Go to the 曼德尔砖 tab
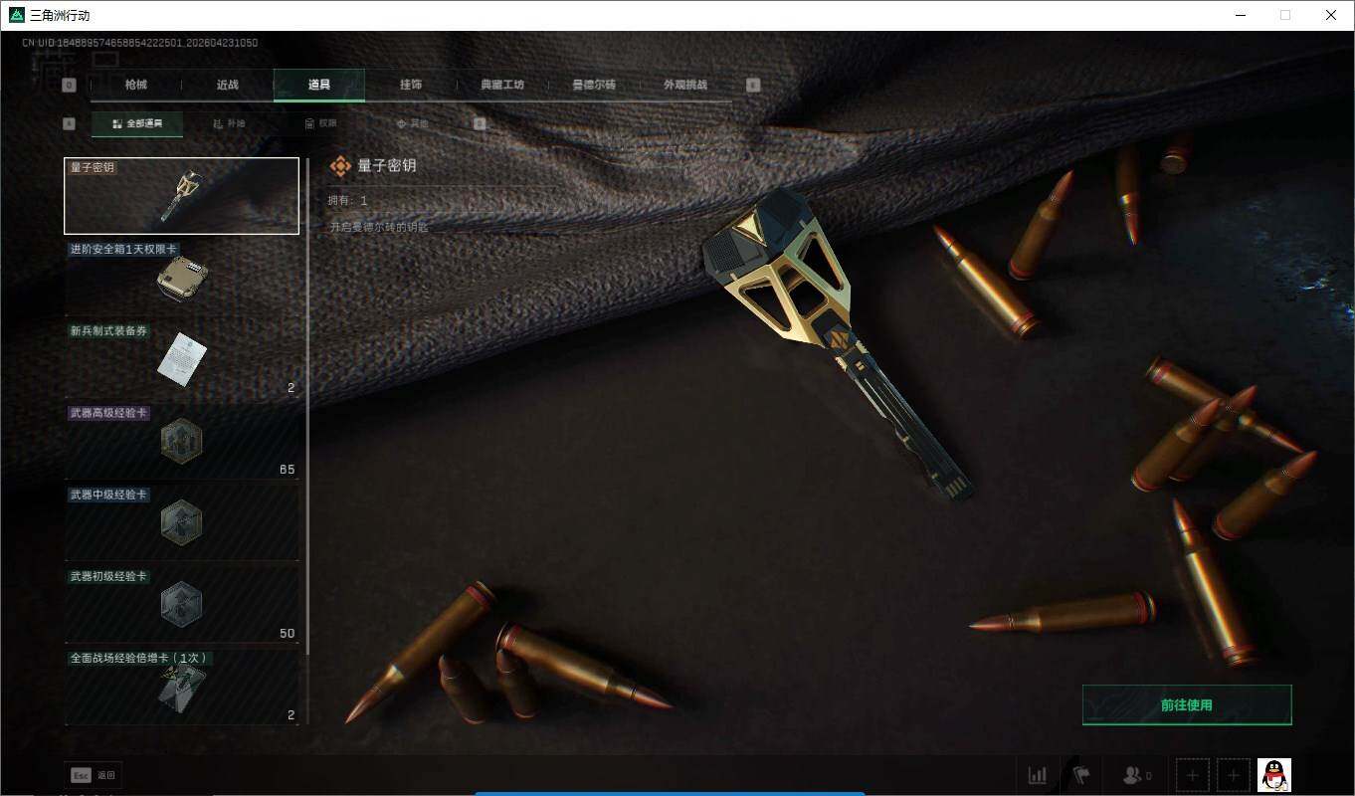 point(594,85)
